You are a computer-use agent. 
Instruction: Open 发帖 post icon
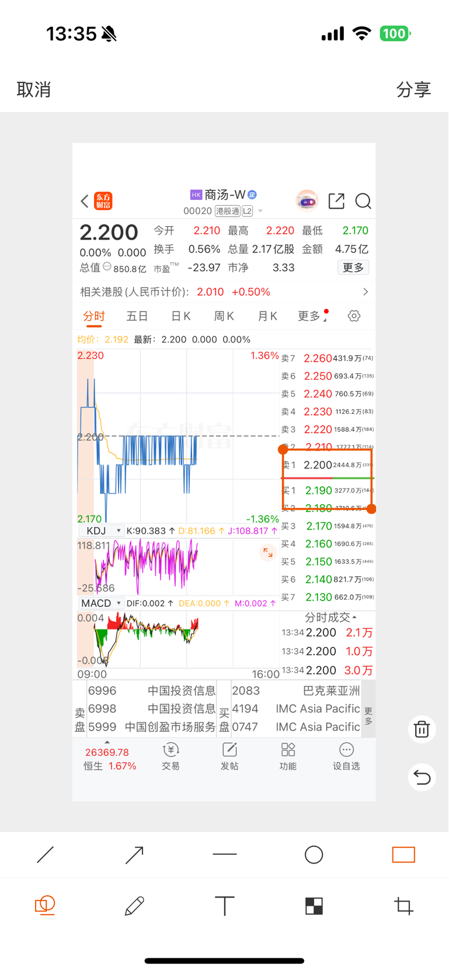[229, 757]
